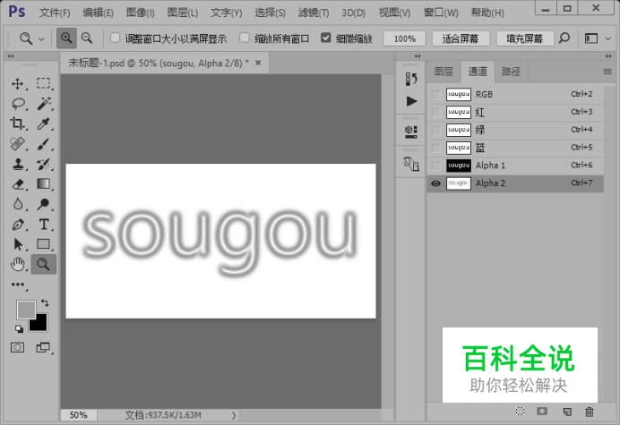Close the 未标题-1.psd document tab
Screen dimensions: 620x425
[258, 63]
